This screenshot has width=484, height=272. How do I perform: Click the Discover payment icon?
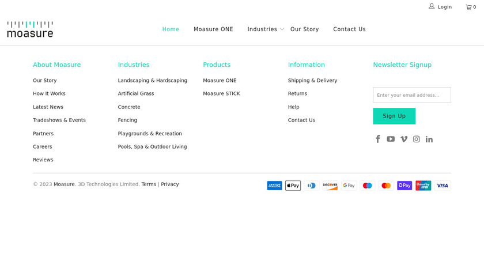point(330,186)
